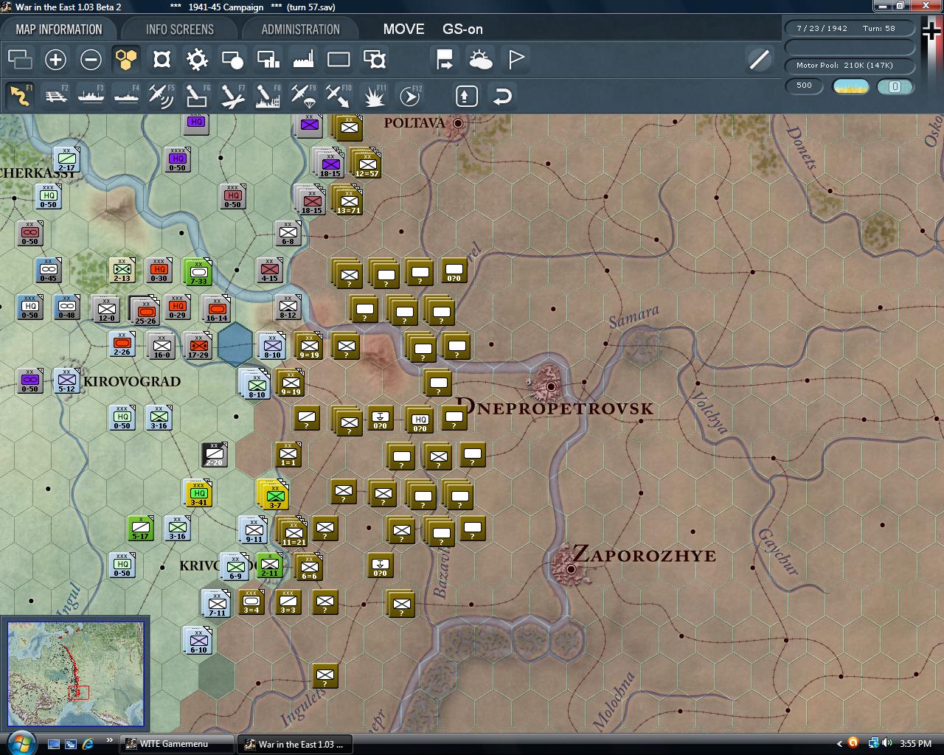Select the F6 bomb mode icon
Screen dimensions: 944x755
197,96
